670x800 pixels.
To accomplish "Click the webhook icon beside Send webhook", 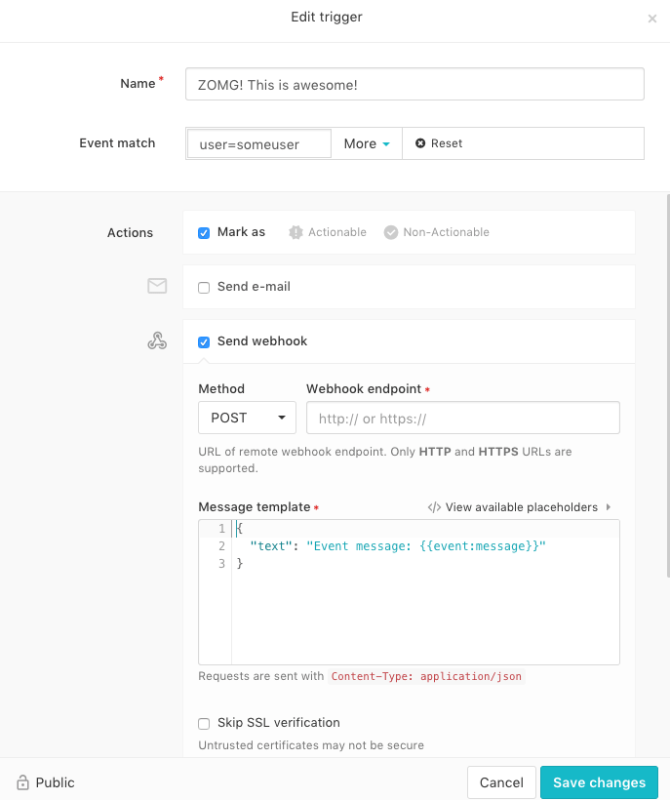I will tap(157, 340).
